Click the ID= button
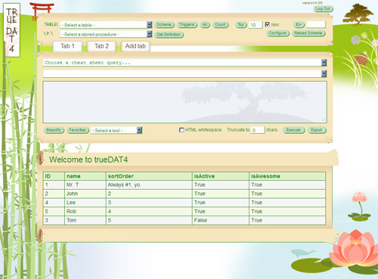Image resolution: width=378 pixels, height=279 pixels. (x=299, y=25)
